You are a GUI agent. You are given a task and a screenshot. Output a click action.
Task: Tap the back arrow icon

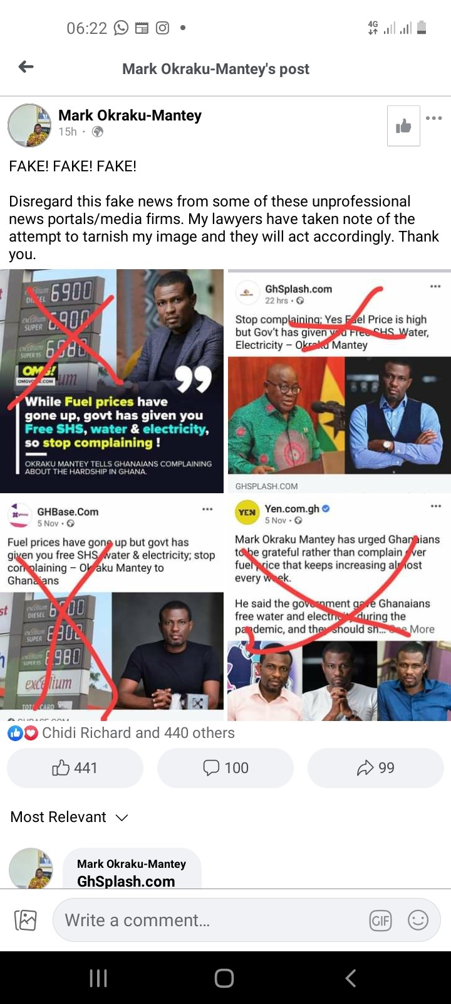[26, 67]
